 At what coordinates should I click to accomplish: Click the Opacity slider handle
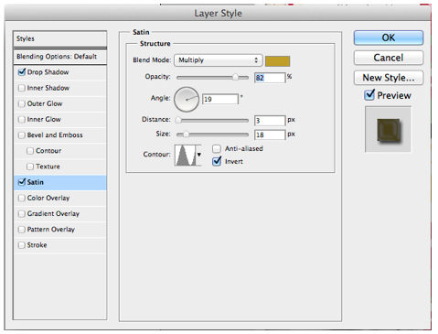235,77
